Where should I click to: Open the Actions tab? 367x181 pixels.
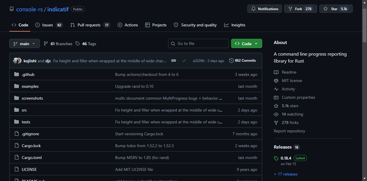click(x=128, y=25)
